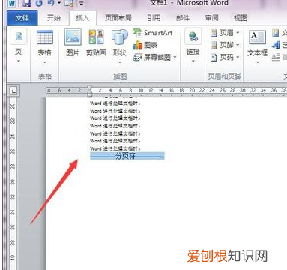This screenshot has width=287, height=270.
Task: Click the 图片 label text
Action: (73, 52)
